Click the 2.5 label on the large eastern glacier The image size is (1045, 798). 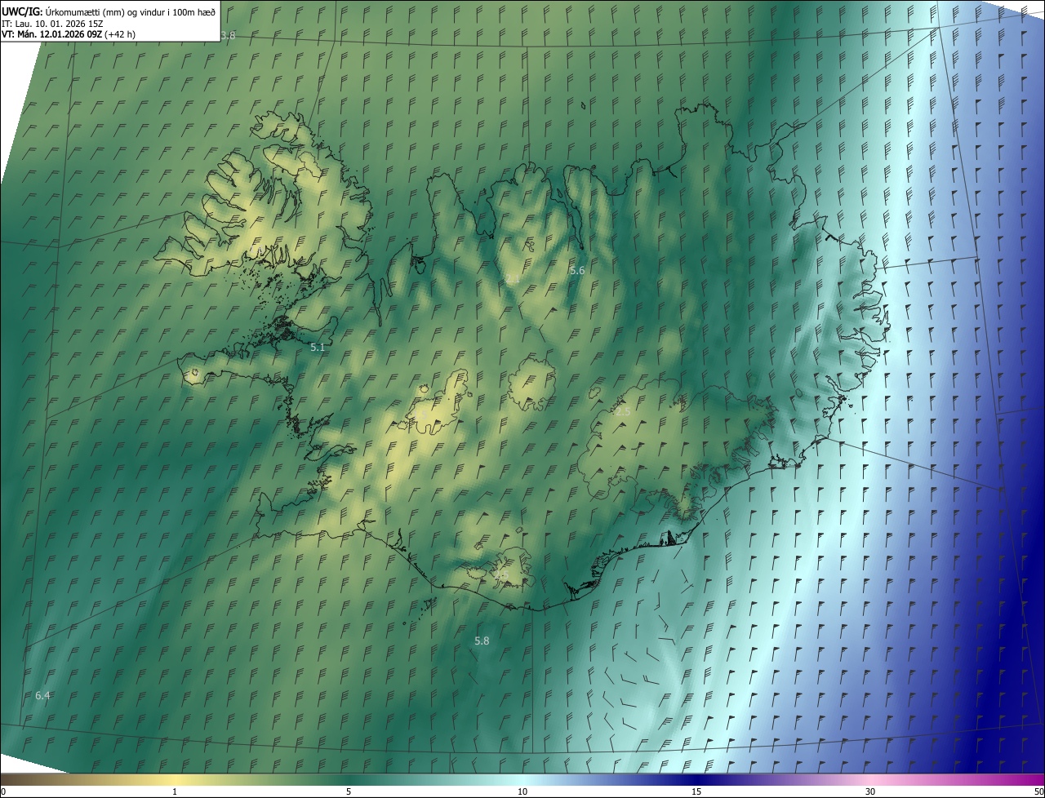tap(623, 412)
